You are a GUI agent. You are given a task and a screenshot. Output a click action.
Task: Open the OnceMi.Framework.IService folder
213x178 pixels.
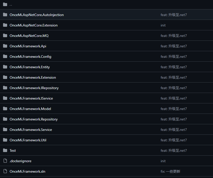point(31,98)
